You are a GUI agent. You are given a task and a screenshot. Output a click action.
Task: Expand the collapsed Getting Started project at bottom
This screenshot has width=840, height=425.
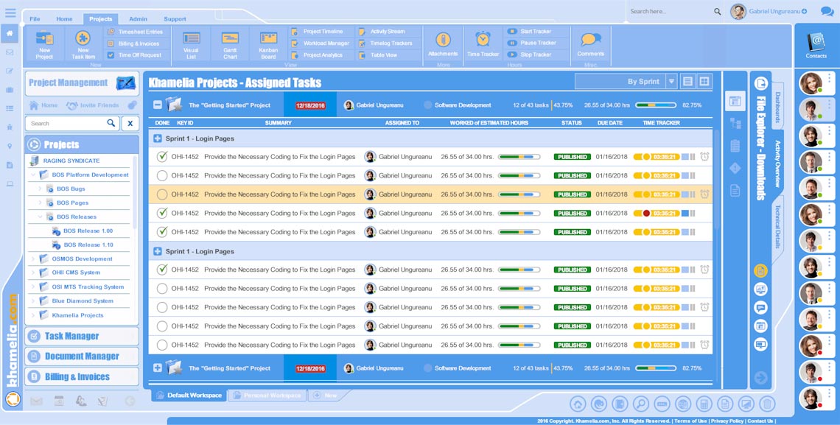tap(158, 368)
